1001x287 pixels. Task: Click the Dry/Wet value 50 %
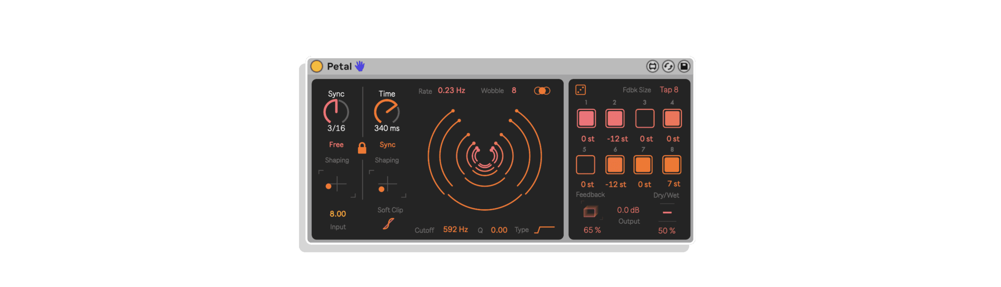coord(667,231)
